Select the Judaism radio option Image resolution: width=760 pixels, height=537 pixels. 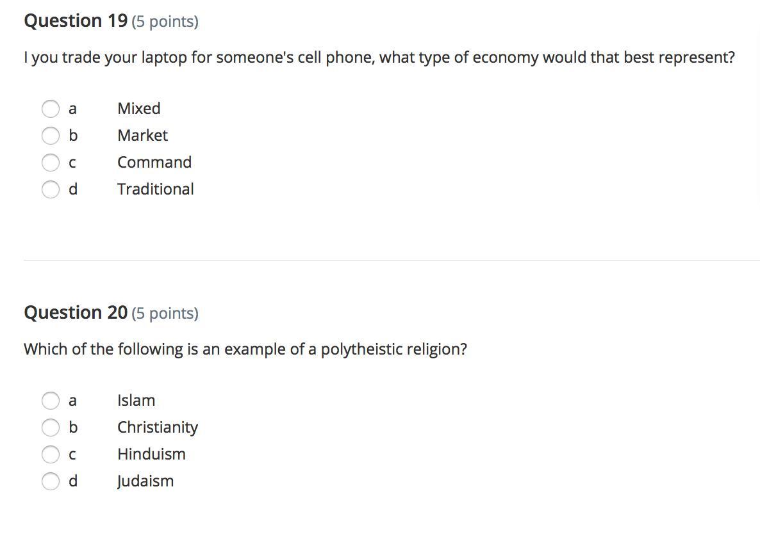[51, 481]
